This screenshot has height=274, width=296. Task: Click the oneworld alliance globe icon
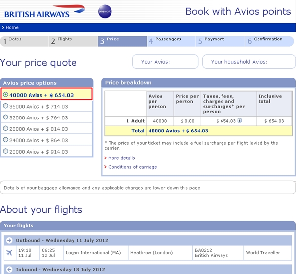click(x=105, y=11)
